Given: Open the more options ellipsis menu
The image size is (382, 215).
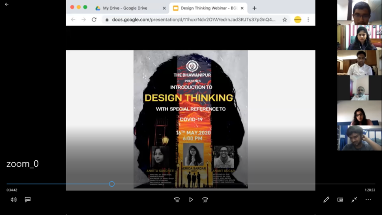Looking at the screenshot, I should click(x=368, y=200).
